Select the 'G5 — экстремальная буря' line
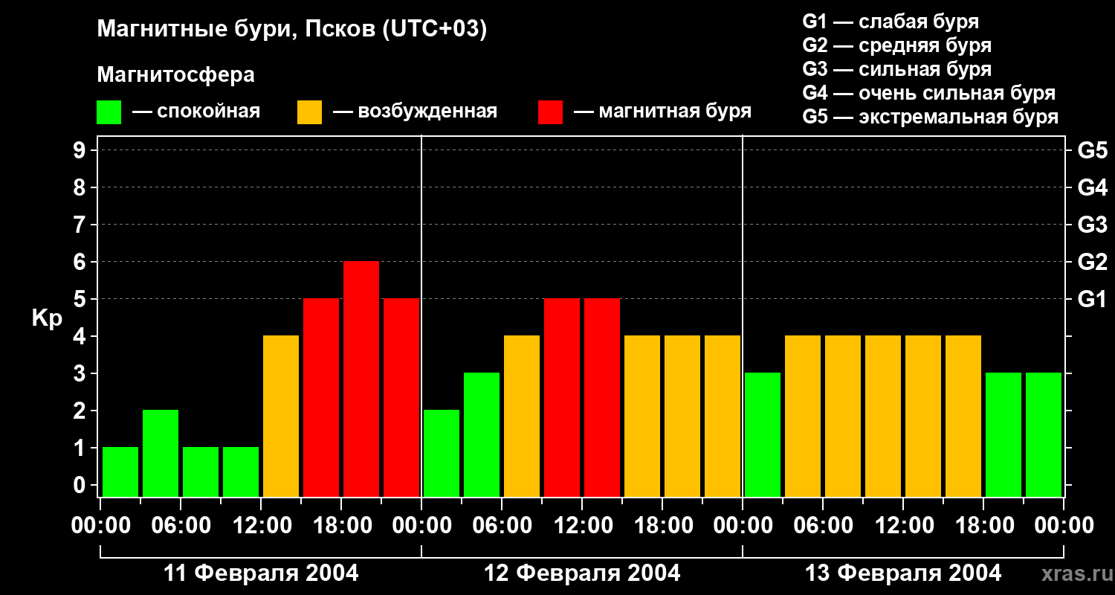The height and width of the screenshot is (595, 1115). (x=930, y=118)
